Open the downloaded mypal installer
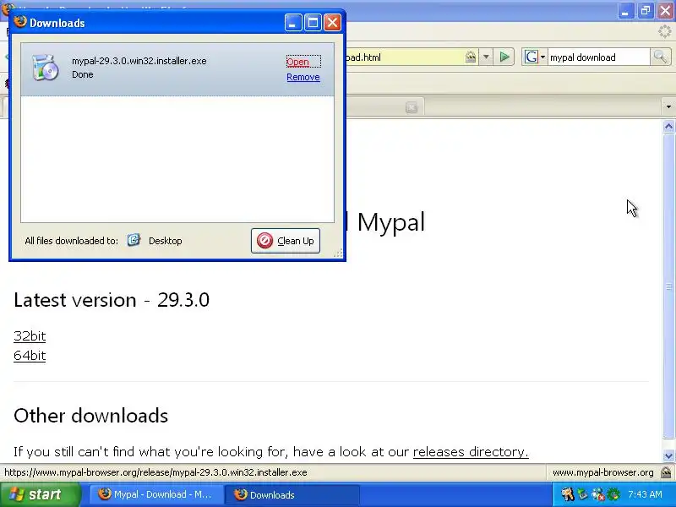The width and height of the screenshot is (676, 507). [x=297, y=62]
